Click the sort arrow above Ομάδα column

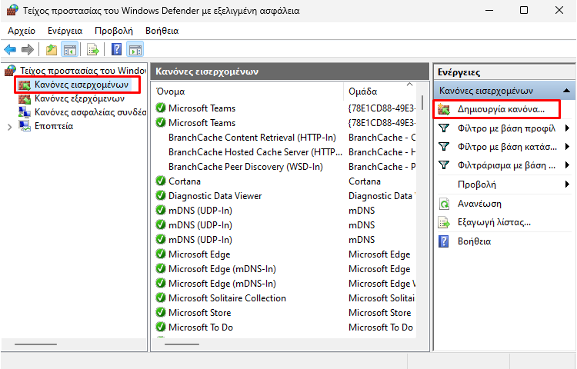tap(409, 85)
